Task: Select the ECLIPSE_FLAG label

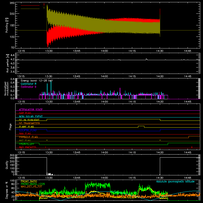Action: coord(28,130)
